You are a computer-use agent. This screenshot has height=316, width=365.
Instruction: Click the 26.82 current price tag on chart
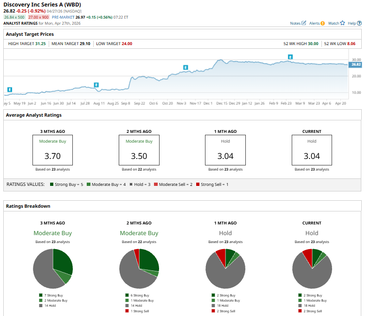coord(355,65)
